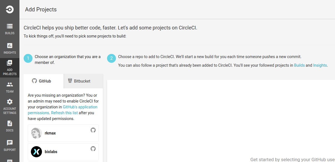Click the Refresh this list link
Viewport: 335px width, 162px height.
point(64,113)
